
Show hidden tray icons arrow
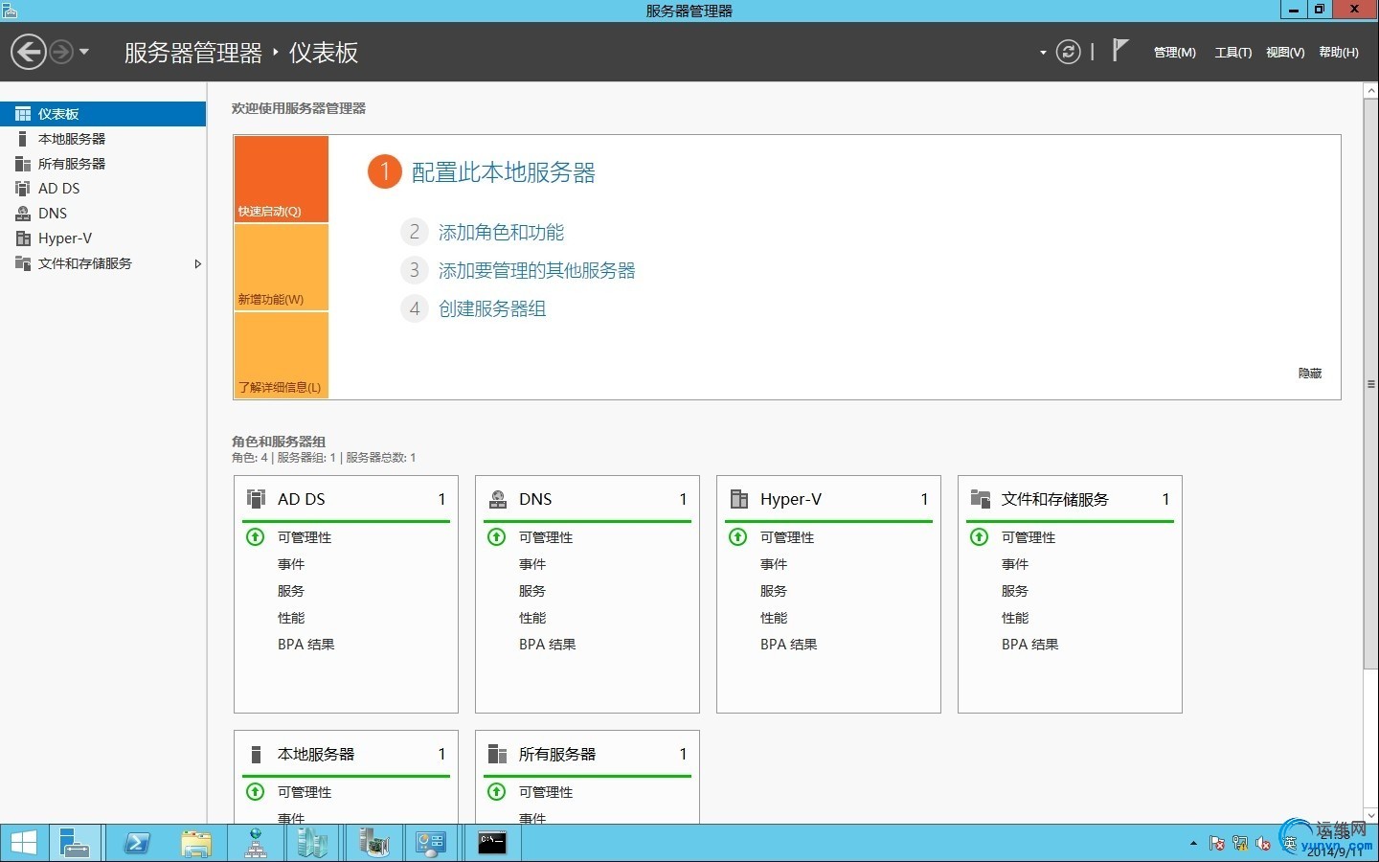tap(1193, 844)
